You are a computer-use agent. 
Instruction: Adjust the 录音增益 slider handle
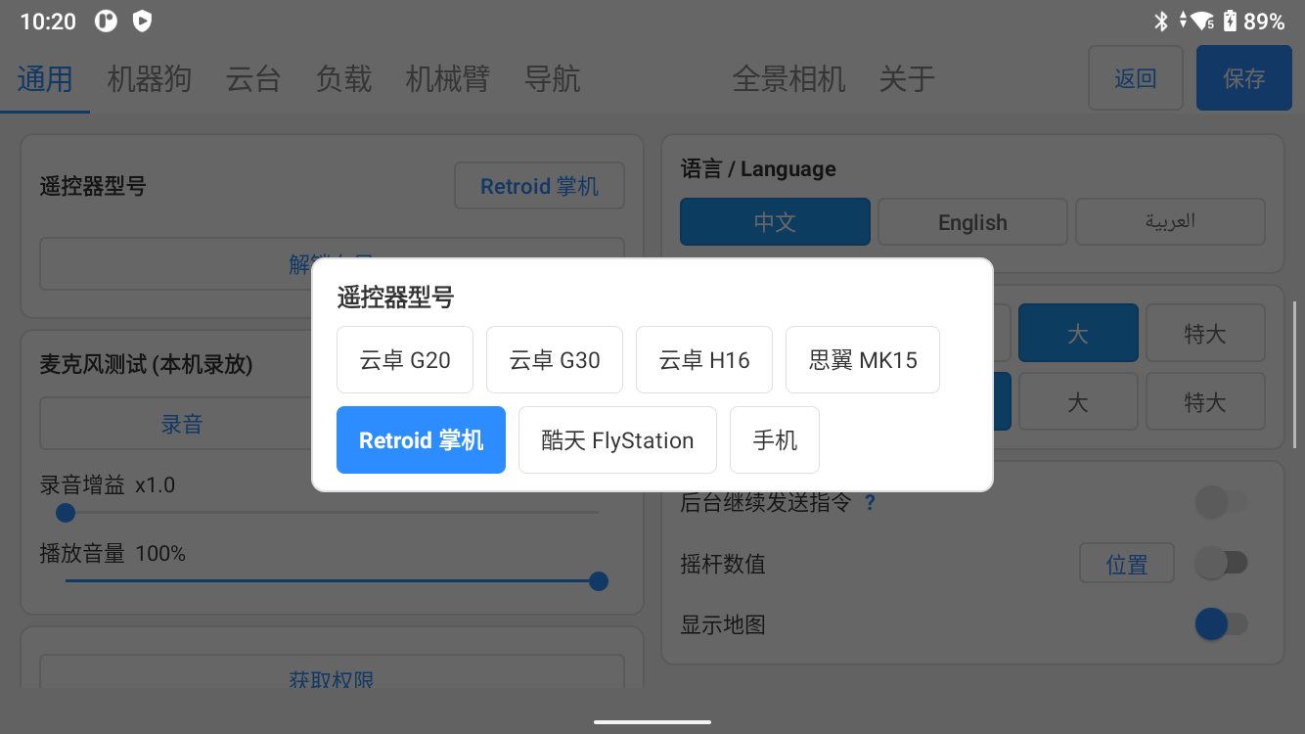click(x=66, y=512)
